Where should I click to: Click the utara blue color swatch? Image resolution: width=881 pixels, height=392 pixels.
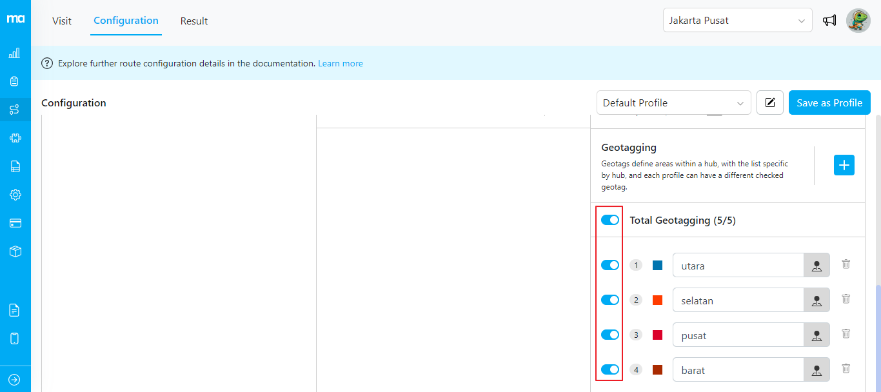(x=657, y=265)
